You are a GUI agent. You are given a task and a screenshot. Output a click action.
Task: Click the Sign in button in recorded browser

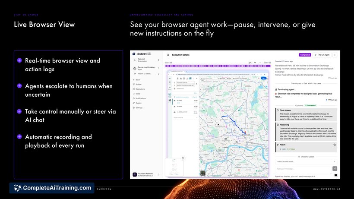tap(264, 78)
